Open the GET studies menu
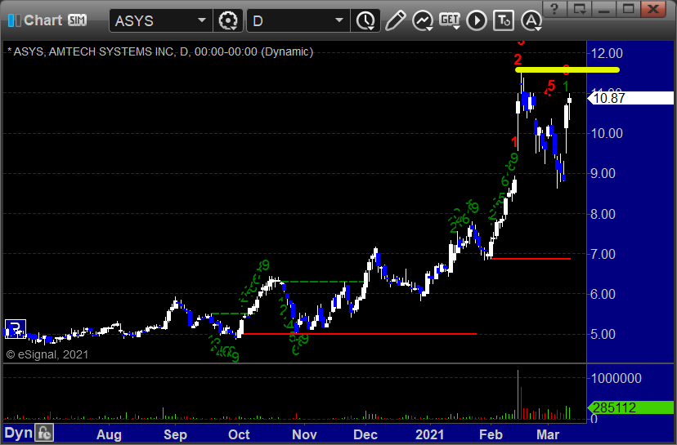This screenshot has width=677, height=445. click(450, 20)
